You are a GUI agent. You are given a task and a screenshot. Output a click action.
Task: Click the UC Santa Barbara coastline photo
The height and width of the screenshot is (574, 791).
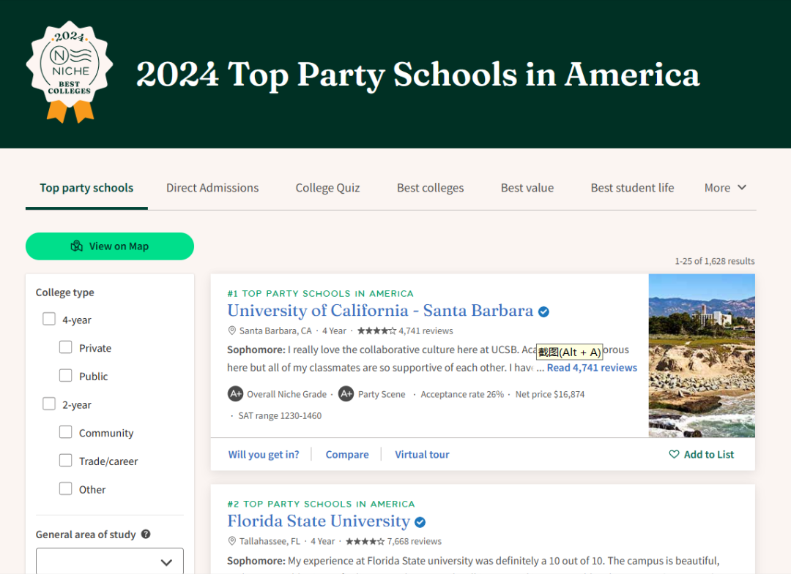701,355
